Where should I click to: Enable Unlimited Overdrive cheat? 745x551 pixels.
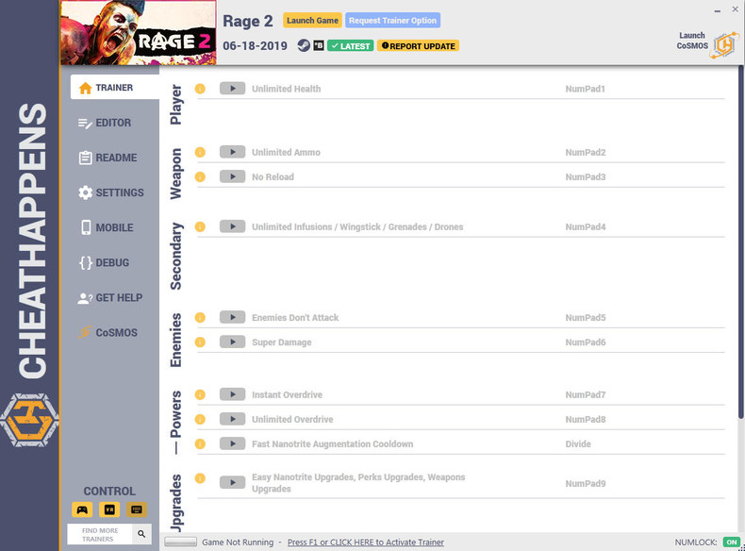point(232,419)
